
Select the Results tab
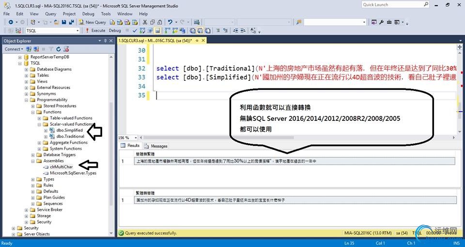(x=130, y=145)
